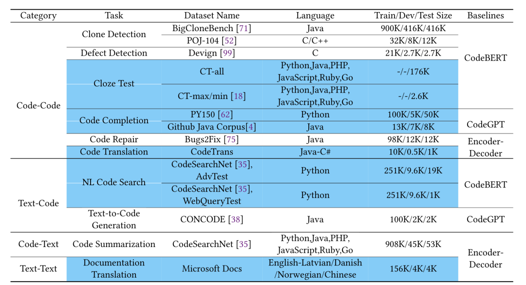Image resolution: width=526 pixels, height=285 pixels.
Task: Select the size value '-/-/176K'
Action: (x=413, y=72)
